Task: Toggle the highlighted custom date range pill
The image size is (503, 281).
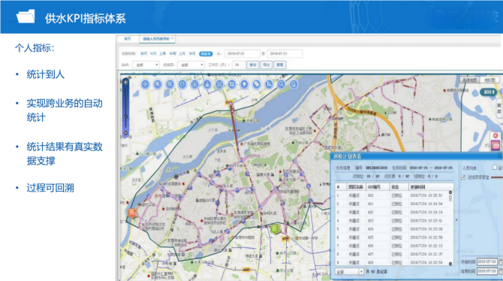Action: click(x=206, y=54)
